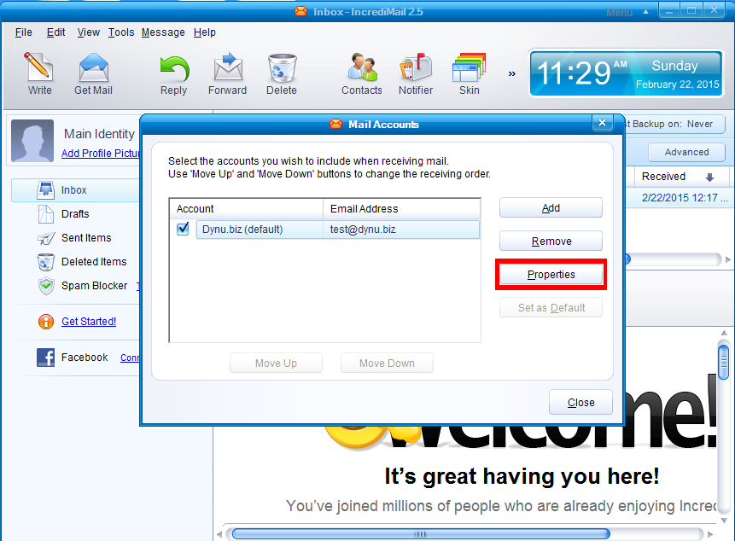The image size is (735, 541).
Task: Click the preview pane horizontal scrollbar thumb
Action: coord(421,534)
